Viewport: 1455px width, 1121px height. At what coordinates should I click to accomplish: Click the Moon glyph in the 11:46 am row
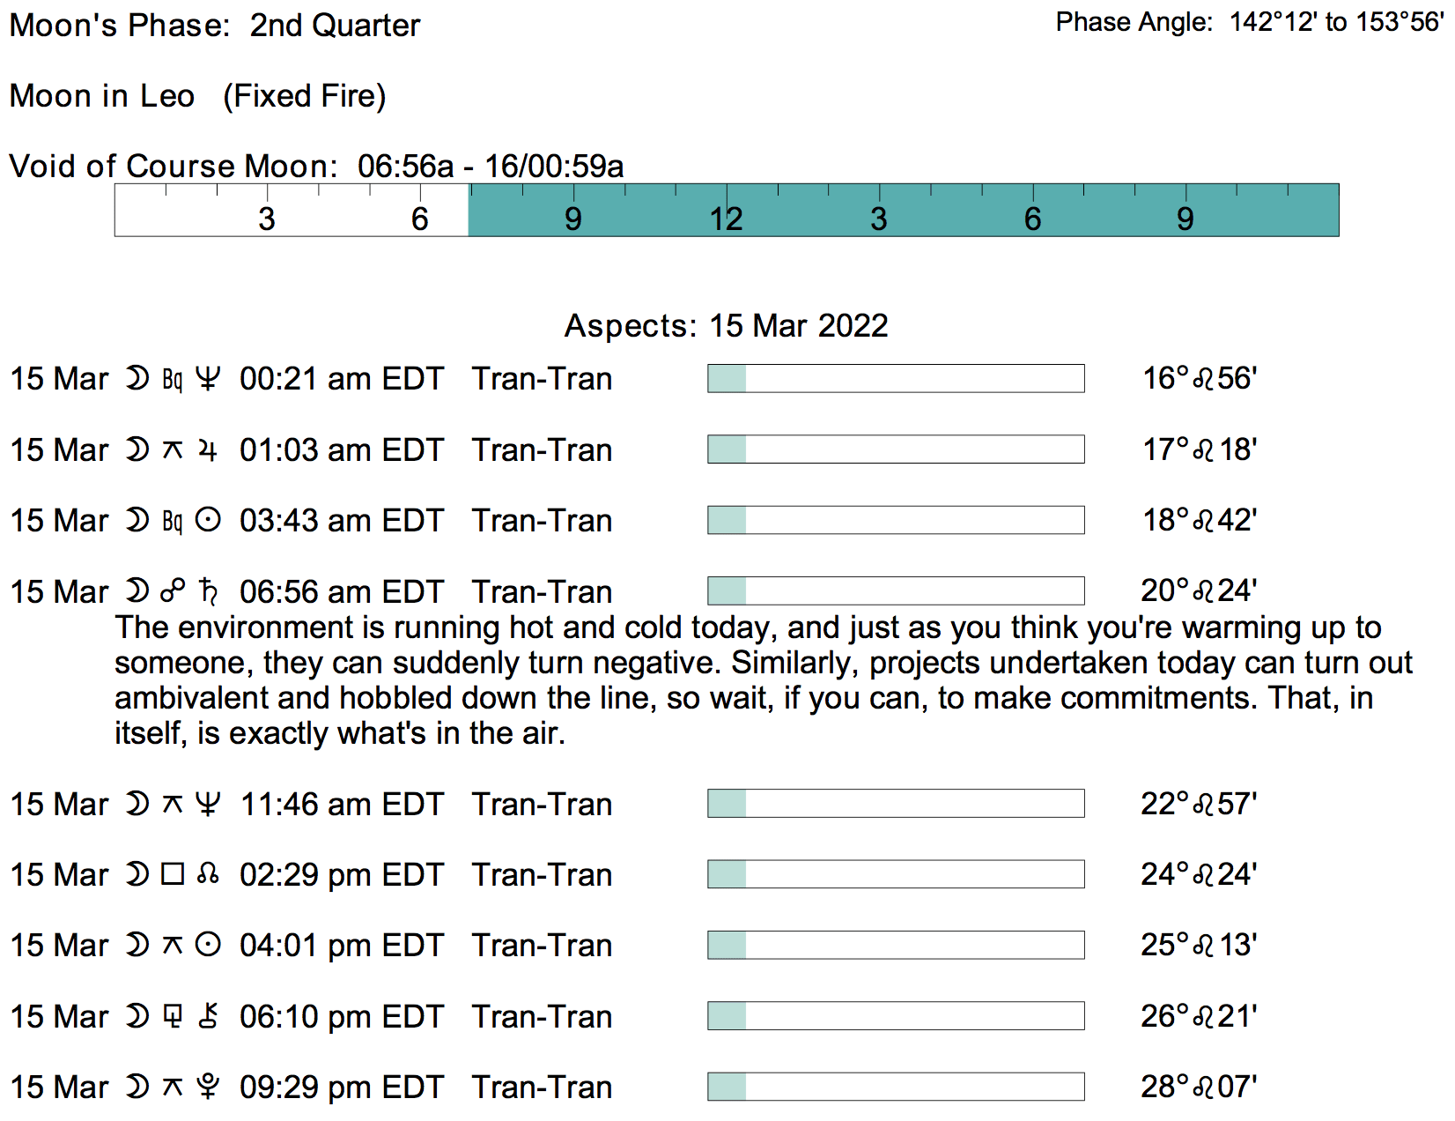(137, 804)
